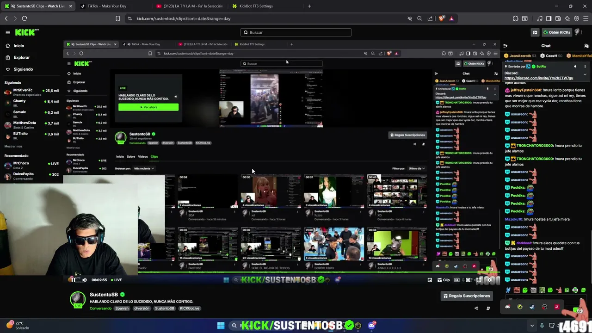Viewport: 592px width, 333px height.
Task: Open a new browser tab
Action: click(309, 6)
